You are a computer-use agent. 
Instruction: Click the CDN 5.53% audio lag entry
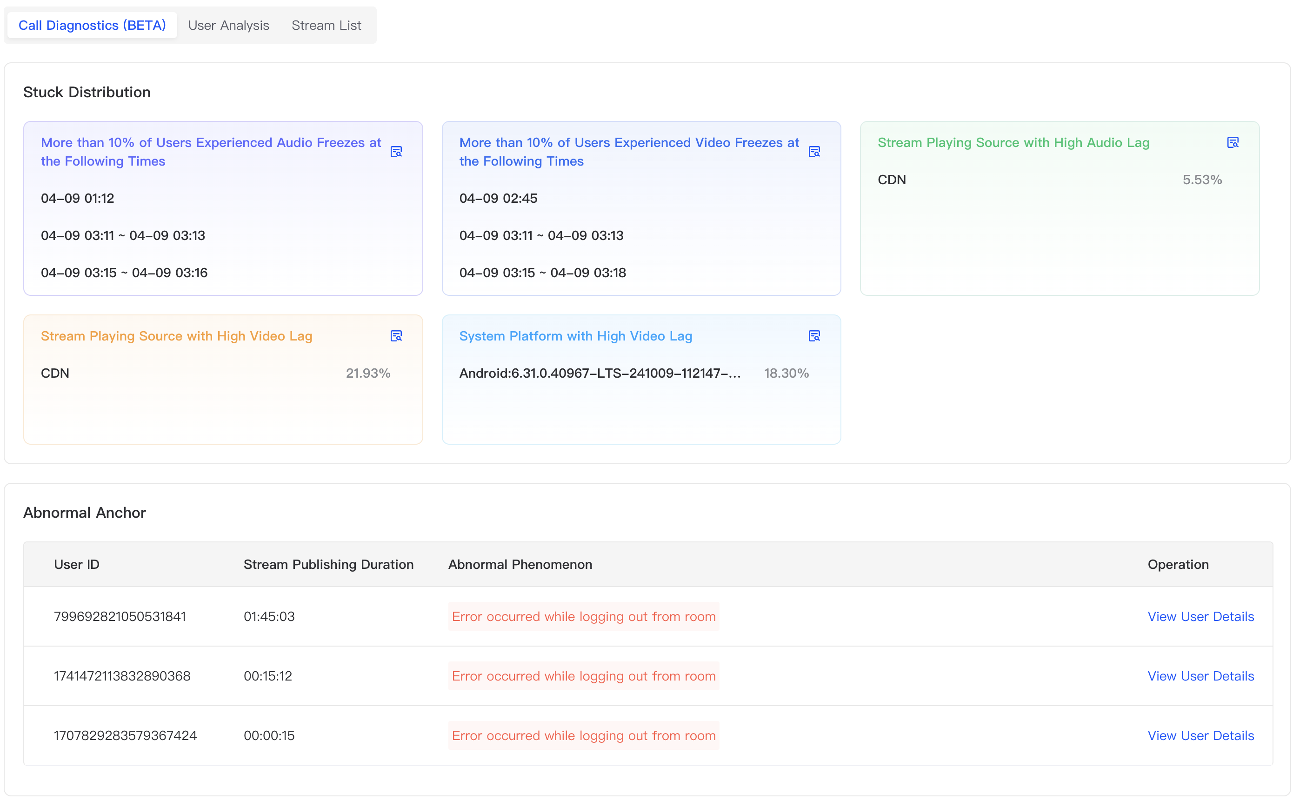(1049, 180)
